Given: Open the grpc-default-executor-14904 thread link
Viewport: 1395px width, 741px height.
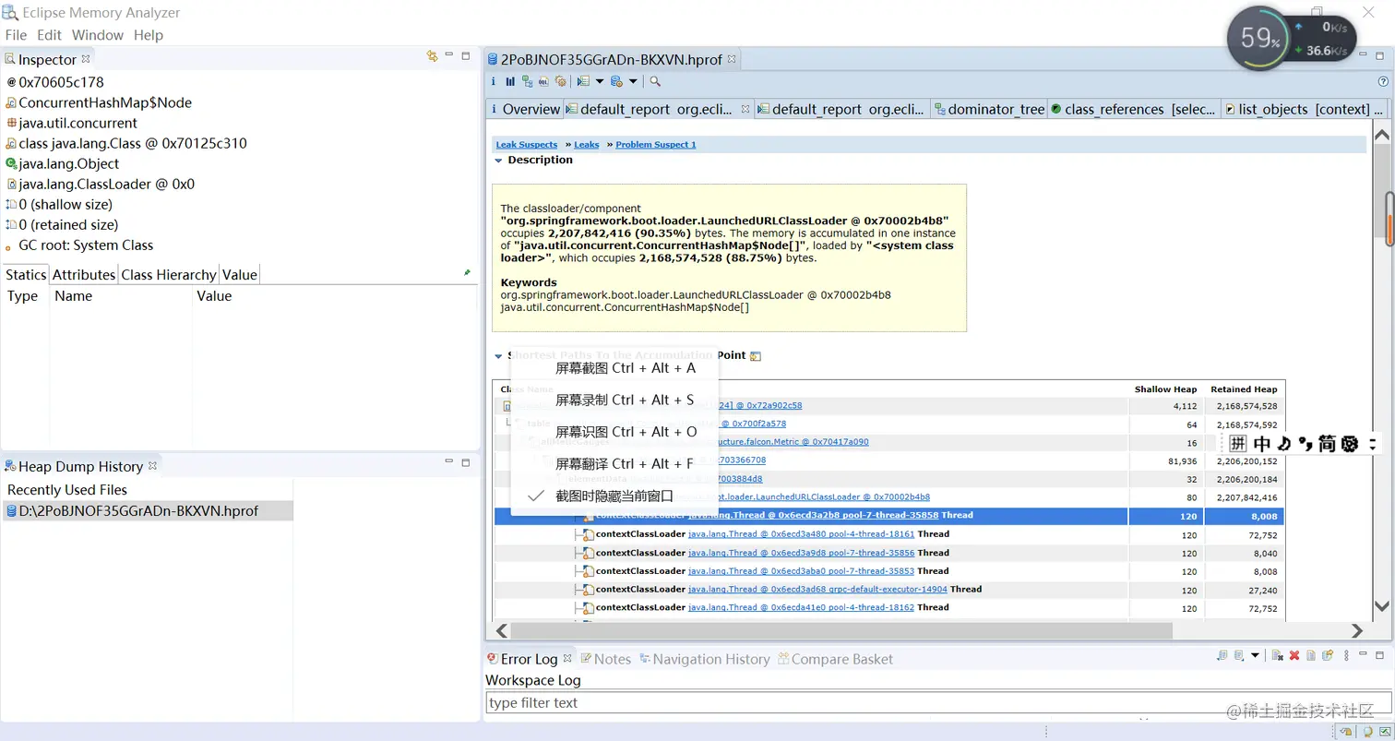Looking at the screenshot, I should [x=818, y=590].
